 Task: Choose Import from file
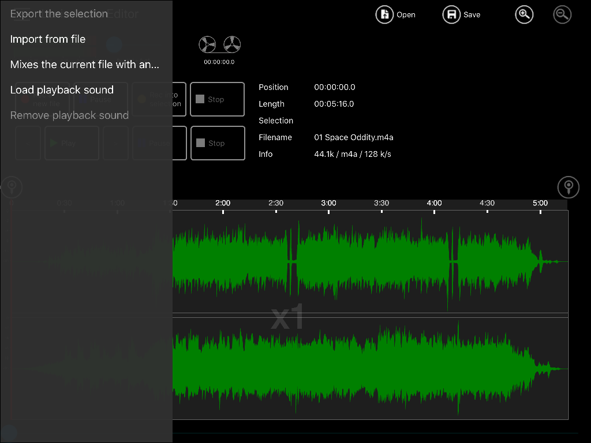coord(48,39)
